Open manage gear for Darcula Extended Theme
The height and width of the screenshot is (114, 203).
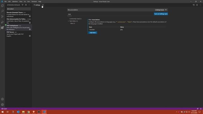pos(30,16)
